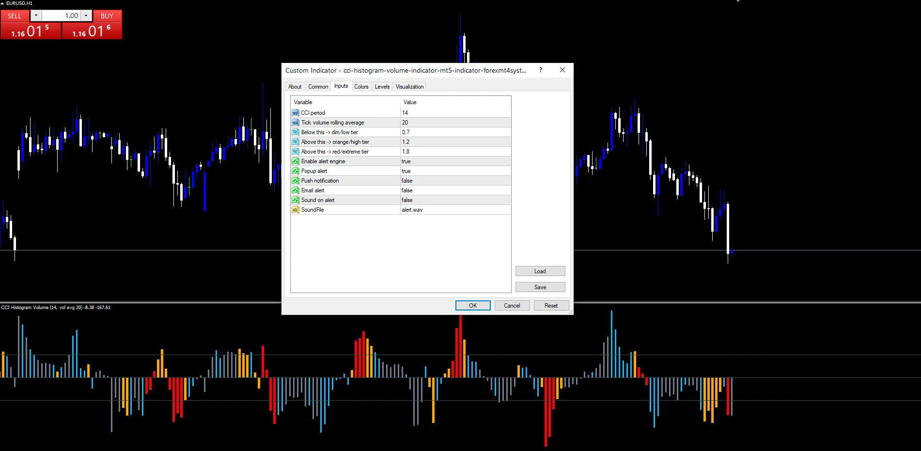Image resolution: width=921 pixels, height=451 pixels.
Task: Click Load to import input settings
Action: [540, 271]
